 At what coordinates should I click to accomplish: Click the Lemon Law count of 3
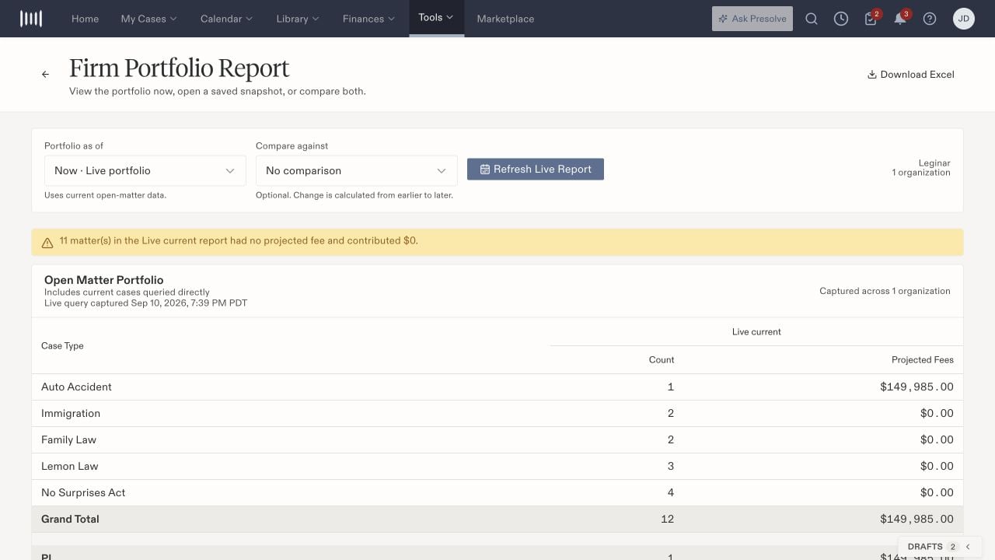click(671, 466)
